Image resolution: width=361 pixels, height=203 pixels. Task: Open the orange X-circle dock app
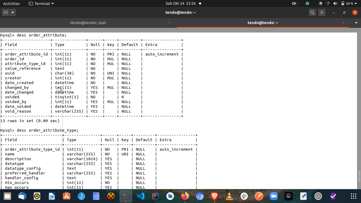point(111,196)
